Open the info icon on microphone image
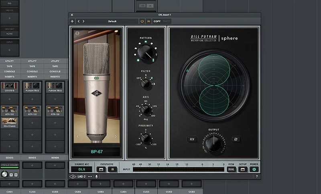The width and height of the screenshot is (321, 194). pos(77,33)
